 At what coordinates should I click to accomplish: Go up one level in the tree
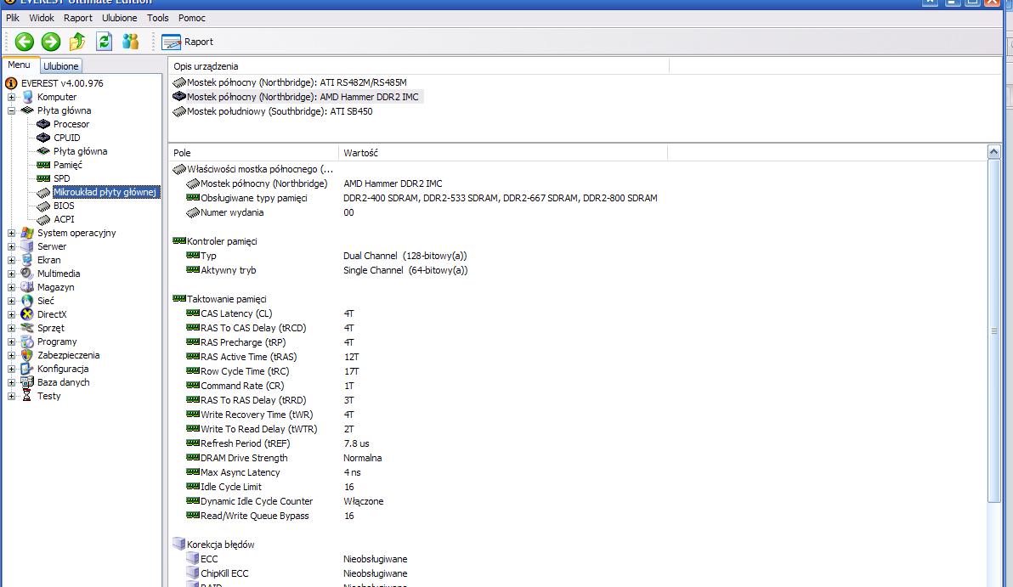tap(77, 42)
